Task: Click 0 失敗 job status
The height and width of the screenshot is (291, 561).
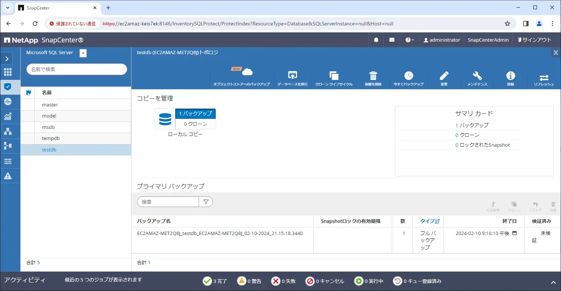Action: point(284,281)
